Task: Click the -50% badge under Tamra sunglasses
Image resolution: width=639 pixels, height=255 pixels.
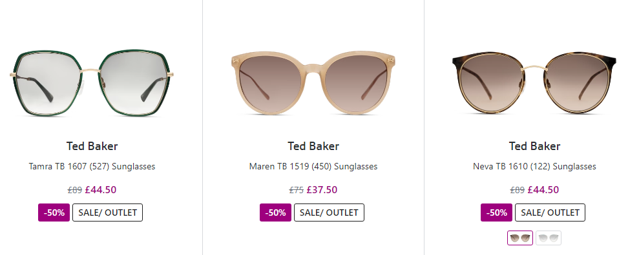Action: point(54,212)
